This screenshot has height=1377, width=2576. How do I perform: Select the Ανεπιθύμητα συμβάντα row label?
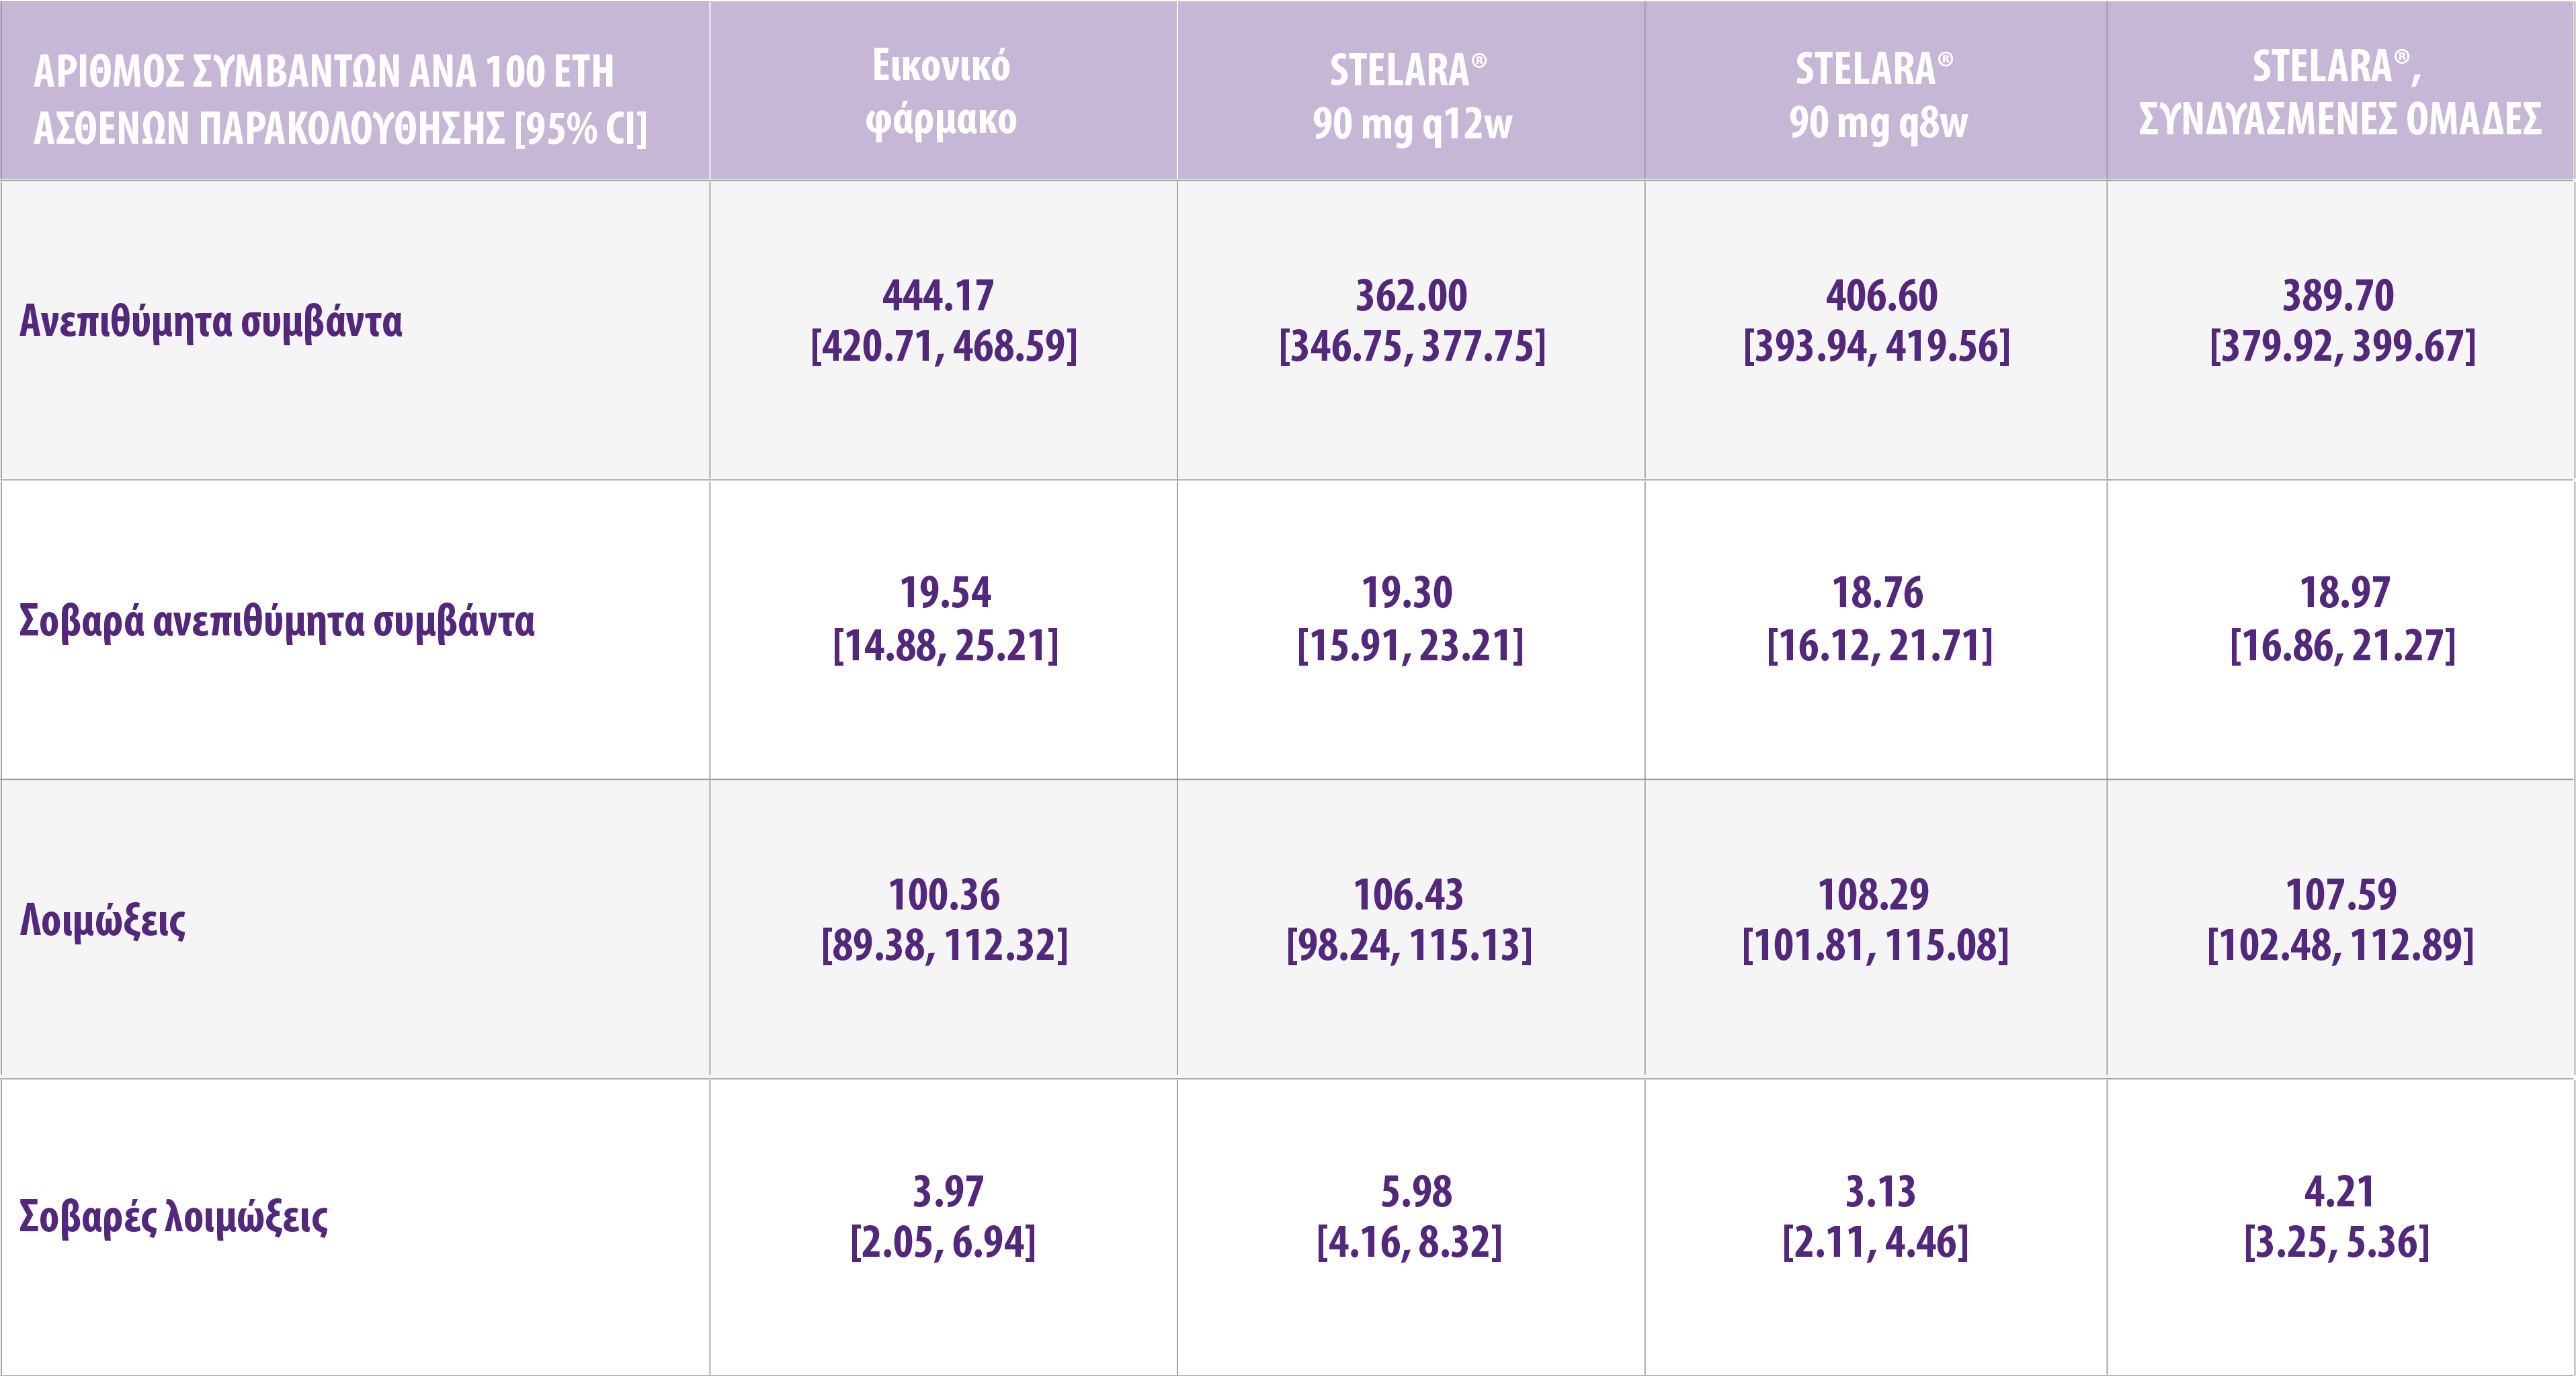[211, 322]
